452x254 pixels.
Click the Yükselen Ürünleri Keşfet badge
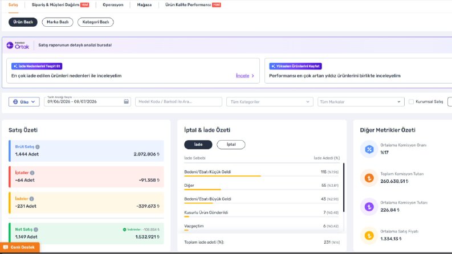pyautogui.click(x=295, y=66)
